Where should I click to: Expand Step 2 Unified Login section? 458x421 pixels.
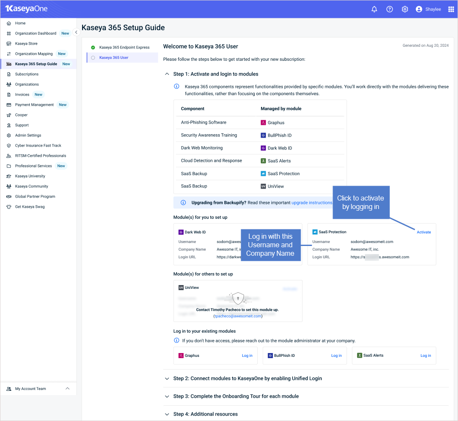tap(167, 379)
